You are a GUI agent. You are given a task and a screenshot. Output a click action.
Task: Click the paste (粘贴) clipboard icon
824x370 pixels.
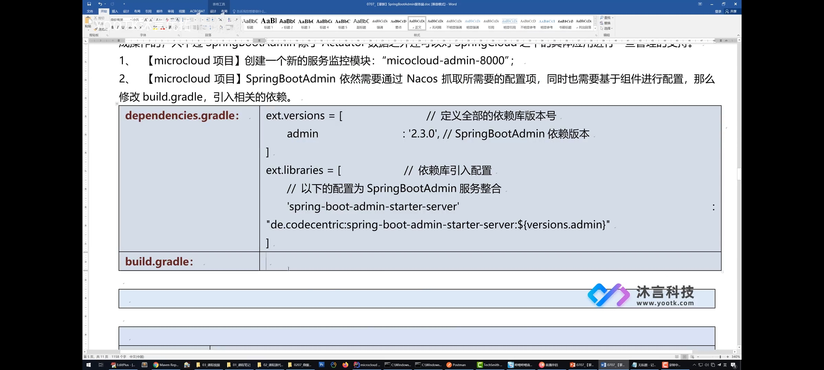click(x=88, y=21)
